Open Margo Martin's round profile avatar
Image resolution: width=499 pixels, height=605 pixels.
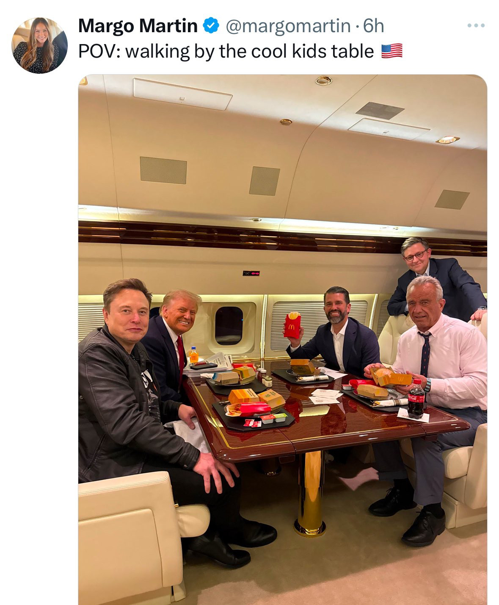(x=39, y=45)
